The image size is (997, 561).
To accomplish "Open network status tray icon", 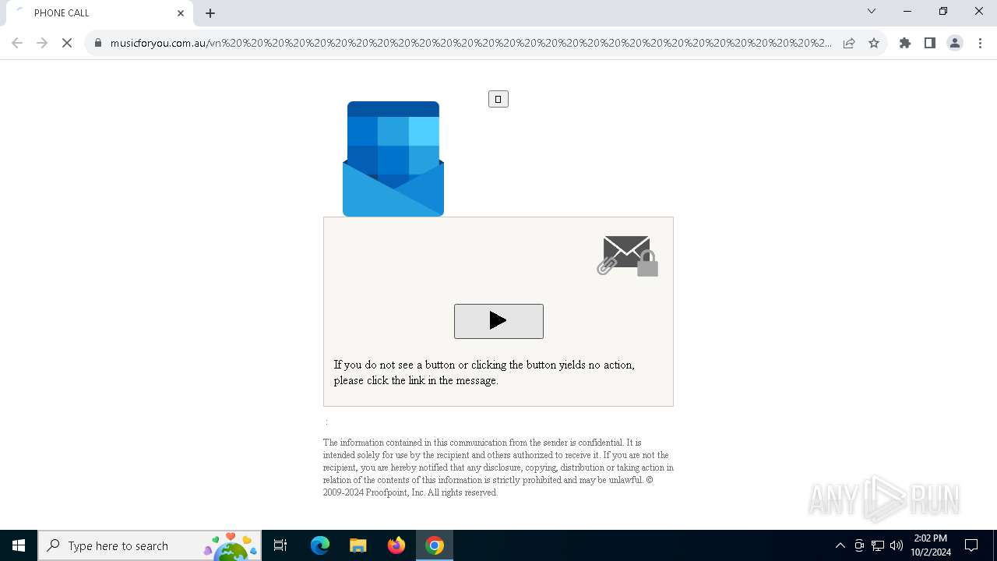I will point(878,545).
